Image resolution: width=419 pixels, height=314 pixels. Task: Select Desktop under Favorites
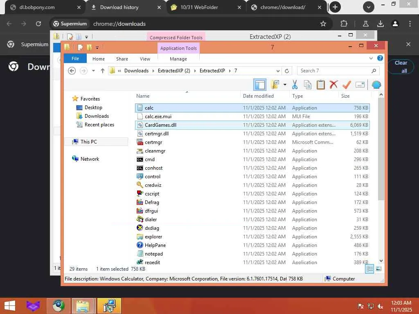tap(93, 108)
